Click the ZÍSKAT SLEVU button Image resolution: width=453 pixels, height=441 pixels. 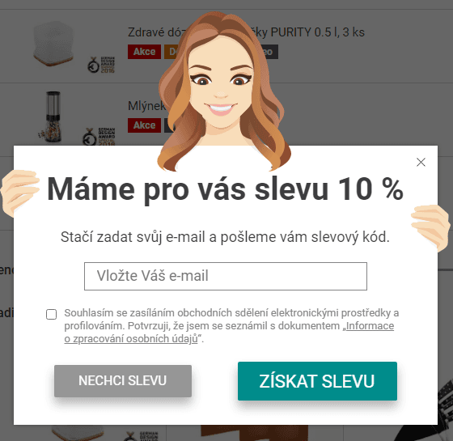tap(317, 381)
